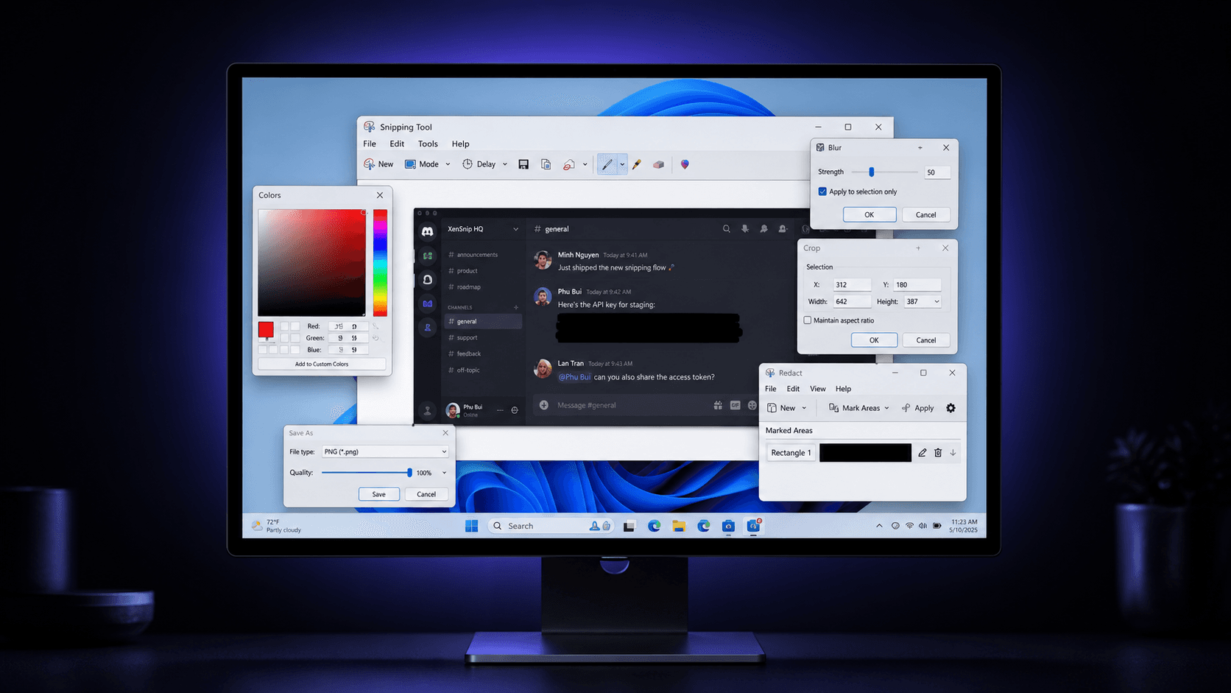Enable Maintain aspect ratio checkbox
The height and width of the screenshot is (693, 1231).
tap(808, 320)
